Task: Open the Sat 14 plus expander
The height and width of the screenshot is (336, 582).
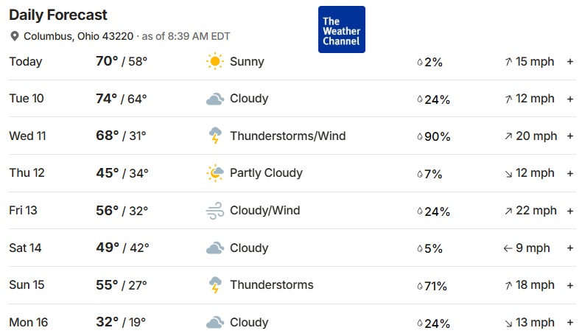Action: tap(570, 248)
